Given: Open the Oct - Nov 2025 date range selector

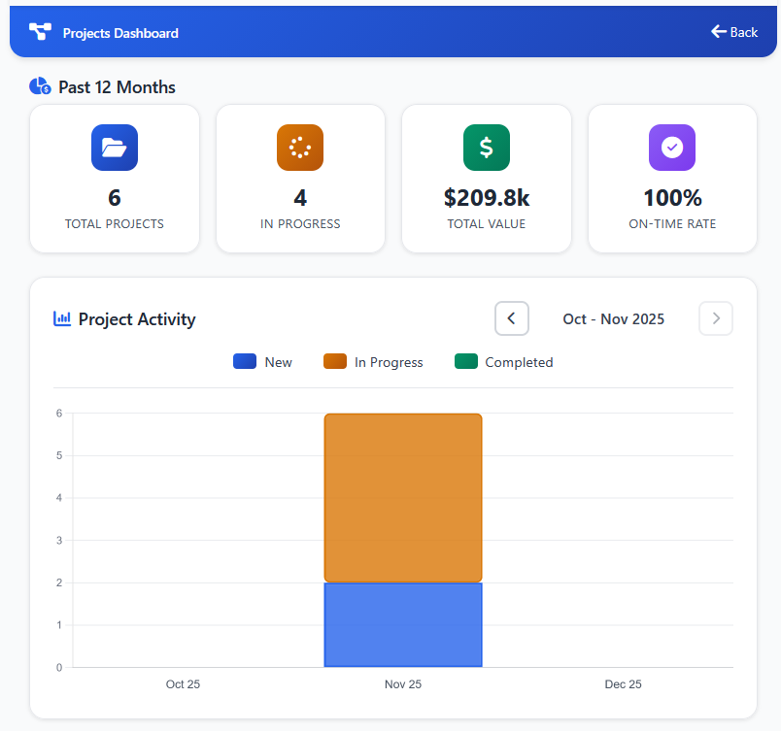Looking at the screenshot, I should pos(613,318).
